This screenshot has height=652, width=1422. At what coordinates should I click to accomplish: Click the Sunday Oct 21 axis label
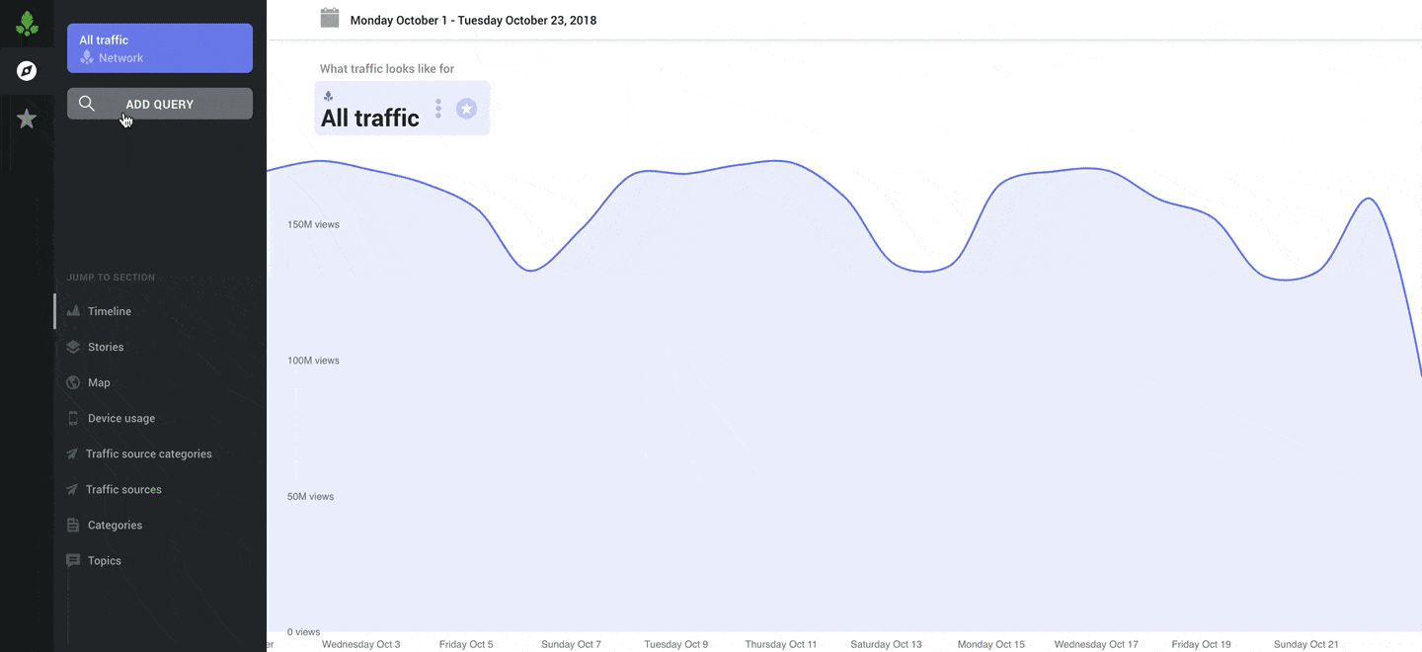click(1306, 644)
